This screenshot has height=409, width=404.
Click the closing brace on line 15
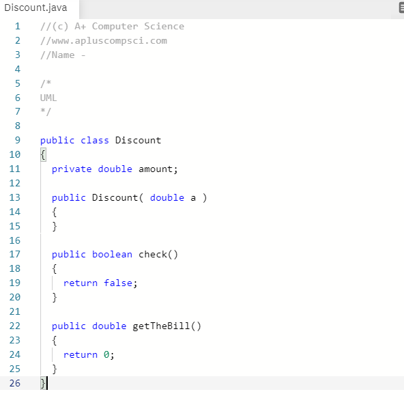(x=54, y=227)
